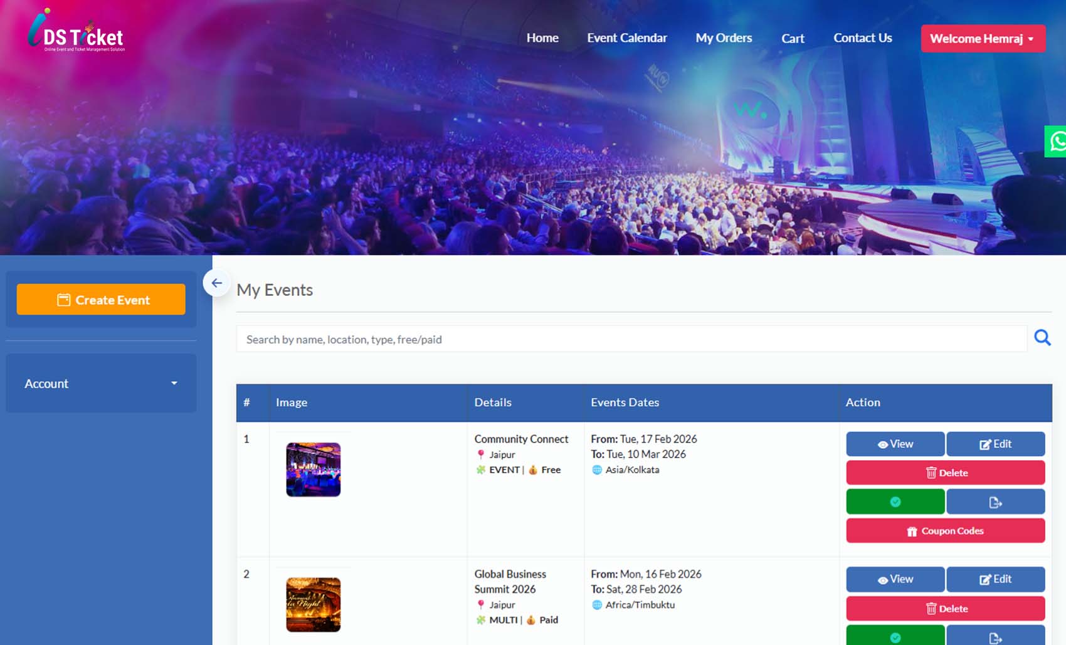Open Event Calendar from the navigation
This screenshot has height=645, width=1066.
tap(626, 38)
